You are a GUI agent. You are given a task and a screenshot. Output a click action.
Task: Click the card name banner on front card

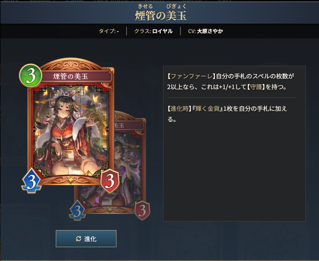click(x=70, y=77)
